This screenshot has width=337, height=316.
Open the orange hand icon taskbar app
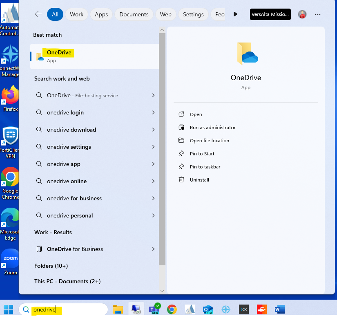click(x=262, y=309)
